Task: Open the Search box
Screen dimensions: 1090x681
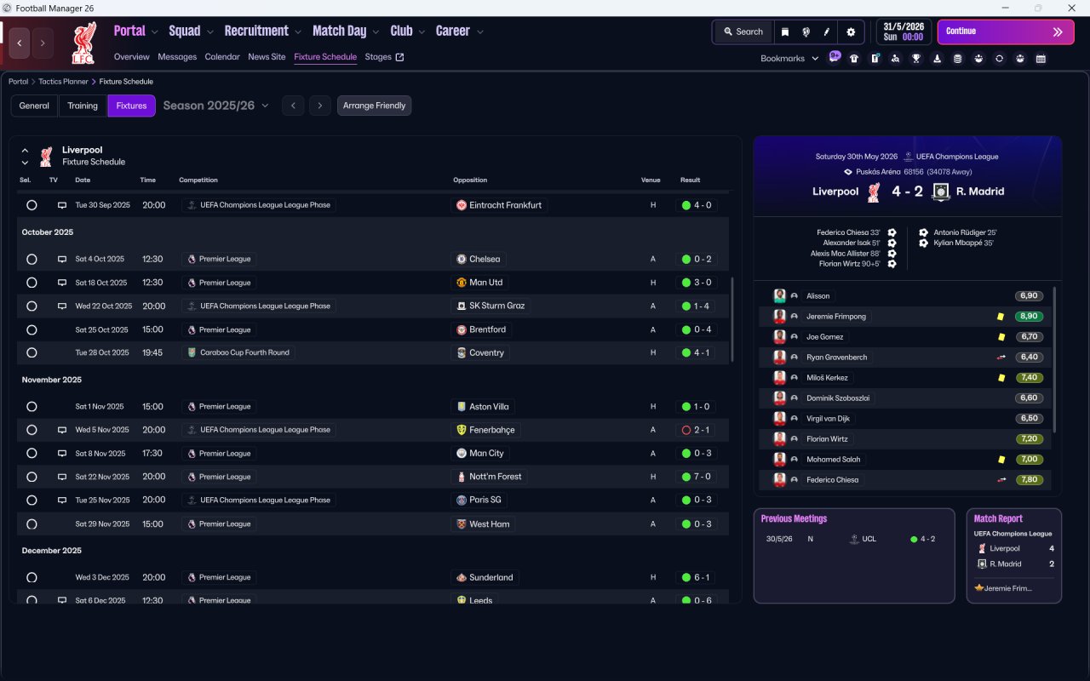Action: pyautogui.click(x=743, y=31)
